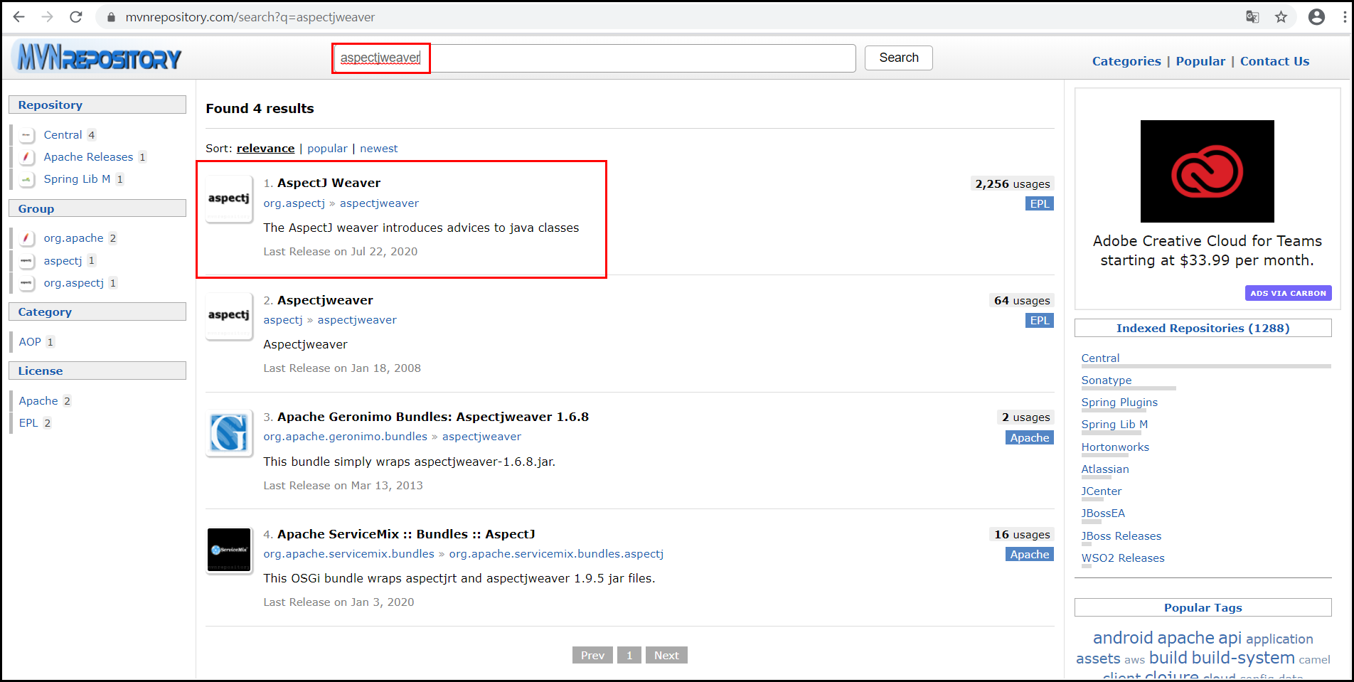Open Contact Us in the top navigation
1354x682 pixels.
click(1274, 61)
